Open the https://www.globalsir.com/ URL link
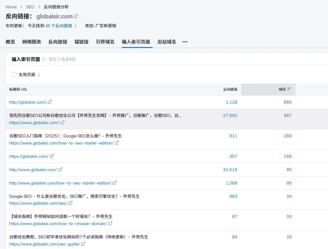The height and width of the screenshot is (249, 328). click(x=34, y=123)
